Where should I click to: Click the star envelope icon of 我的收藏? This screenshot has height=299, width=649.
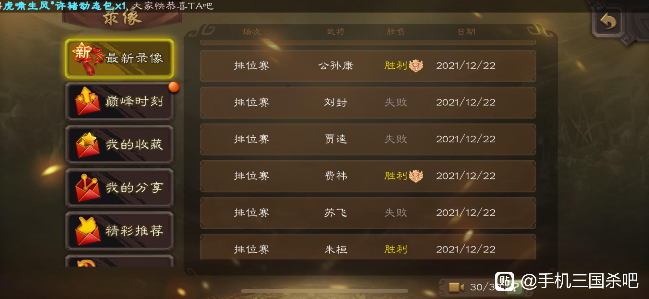click(88, 145)
